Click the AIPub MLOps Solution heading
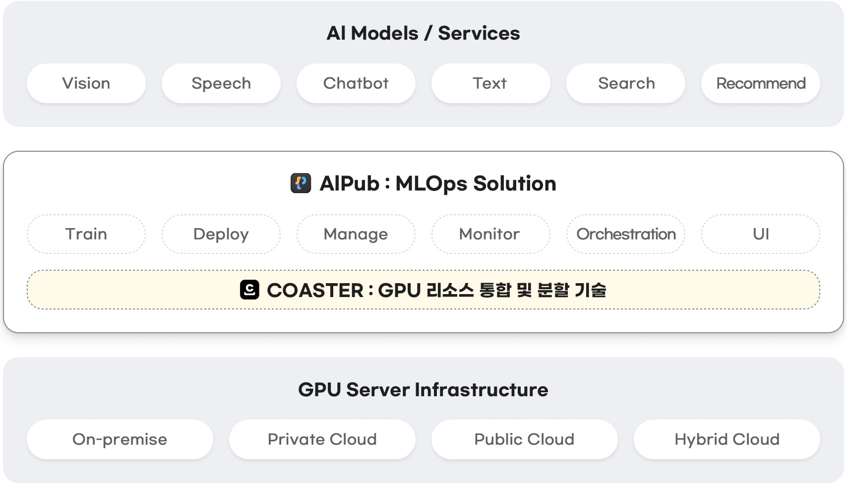 438,183
